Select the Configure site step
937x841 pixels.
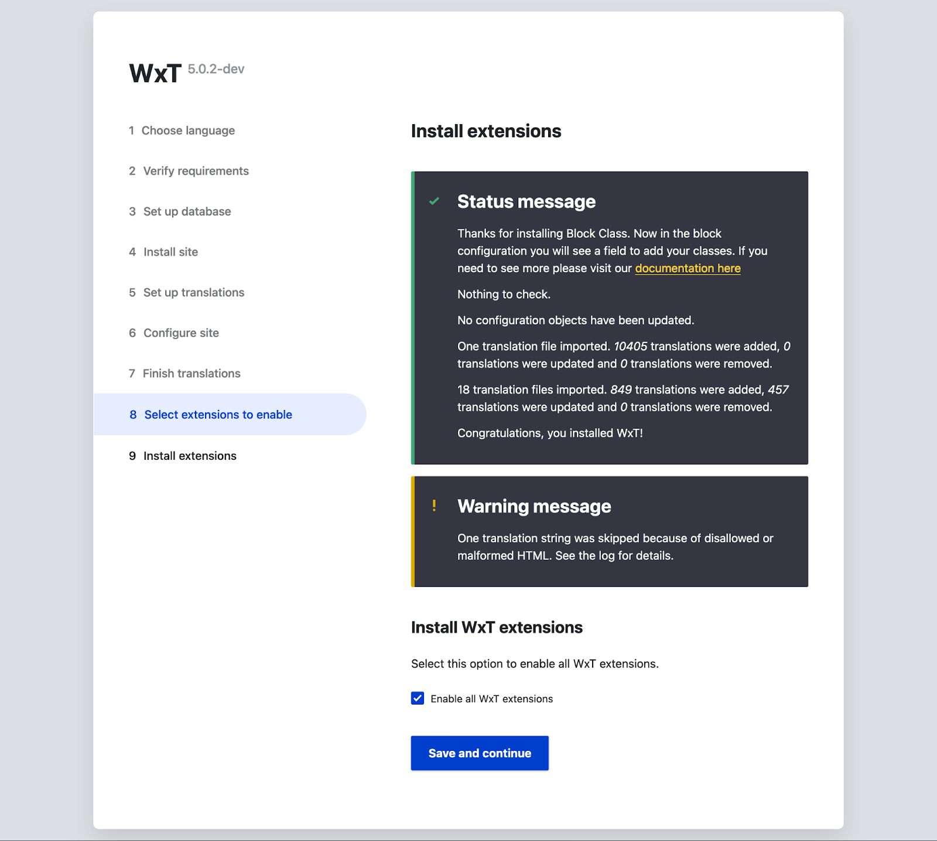181,333
